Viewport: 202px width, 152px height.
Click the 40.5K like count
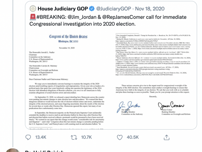coord(133,137)
